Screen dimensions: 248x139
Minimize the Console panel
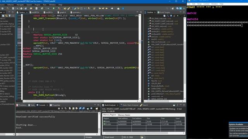(95, 105)
